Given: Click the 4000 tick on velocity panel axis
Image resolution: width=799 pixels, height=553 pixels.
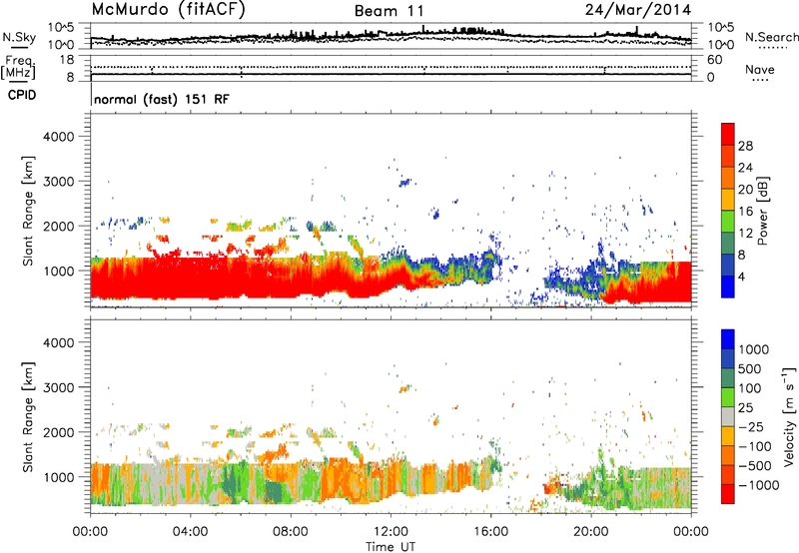Looking at the screenshot, I should tap(59, 342).
